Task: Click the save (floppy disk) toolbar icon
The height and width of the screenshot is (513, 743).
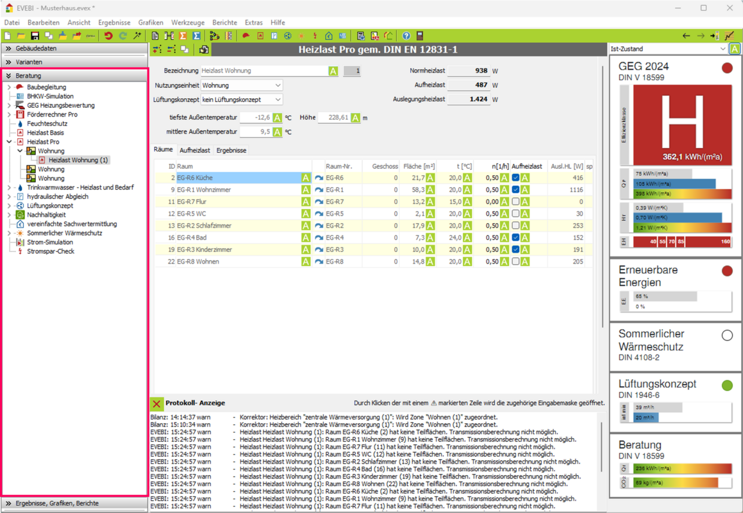Action: (x=35, y=36)
